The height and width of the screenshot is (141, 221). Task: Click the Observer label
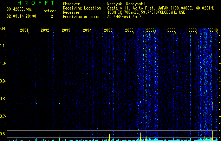click(71, 4)
